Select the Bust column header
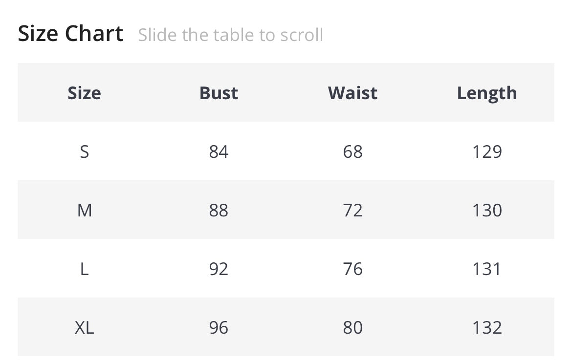572x363 pixels. [219, 93]
